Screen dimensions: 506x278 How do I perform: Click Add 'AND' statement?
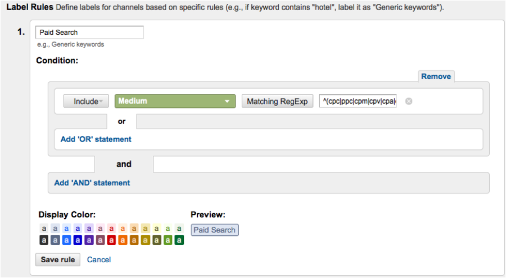pos(92,183)
